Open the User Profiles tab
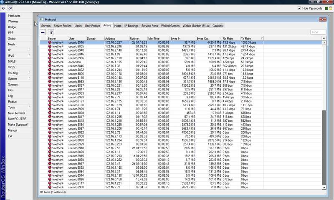This screenshot has height=200, width=334. [x=92, y=26]
